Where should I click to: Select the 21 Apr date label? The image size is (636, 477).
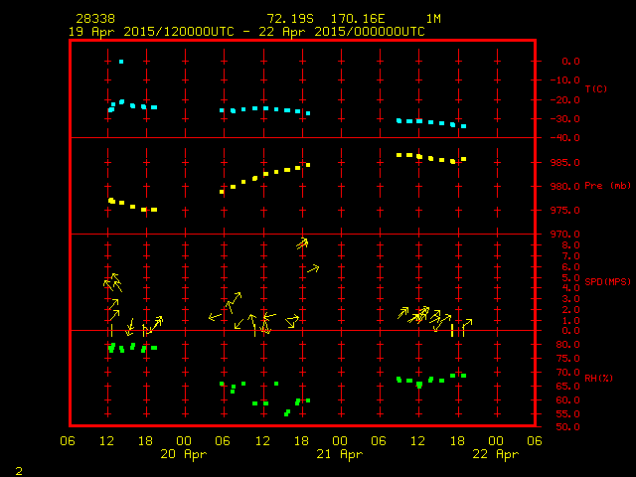(340, 454)
